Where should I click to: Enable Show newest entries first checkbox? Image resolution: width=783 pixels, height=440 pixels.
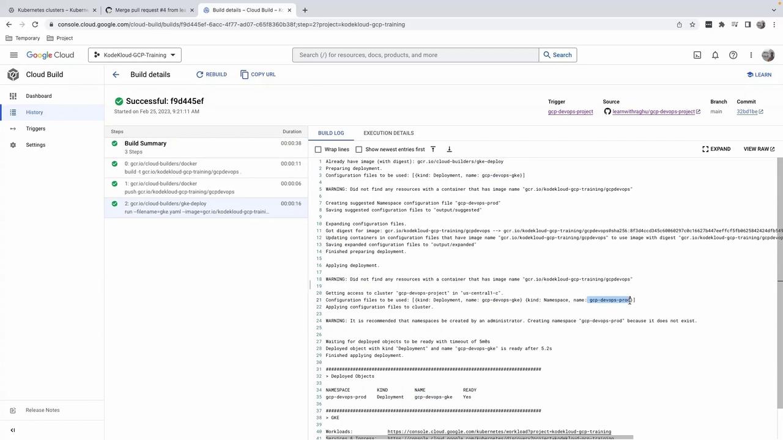click(x=359, y=149)
